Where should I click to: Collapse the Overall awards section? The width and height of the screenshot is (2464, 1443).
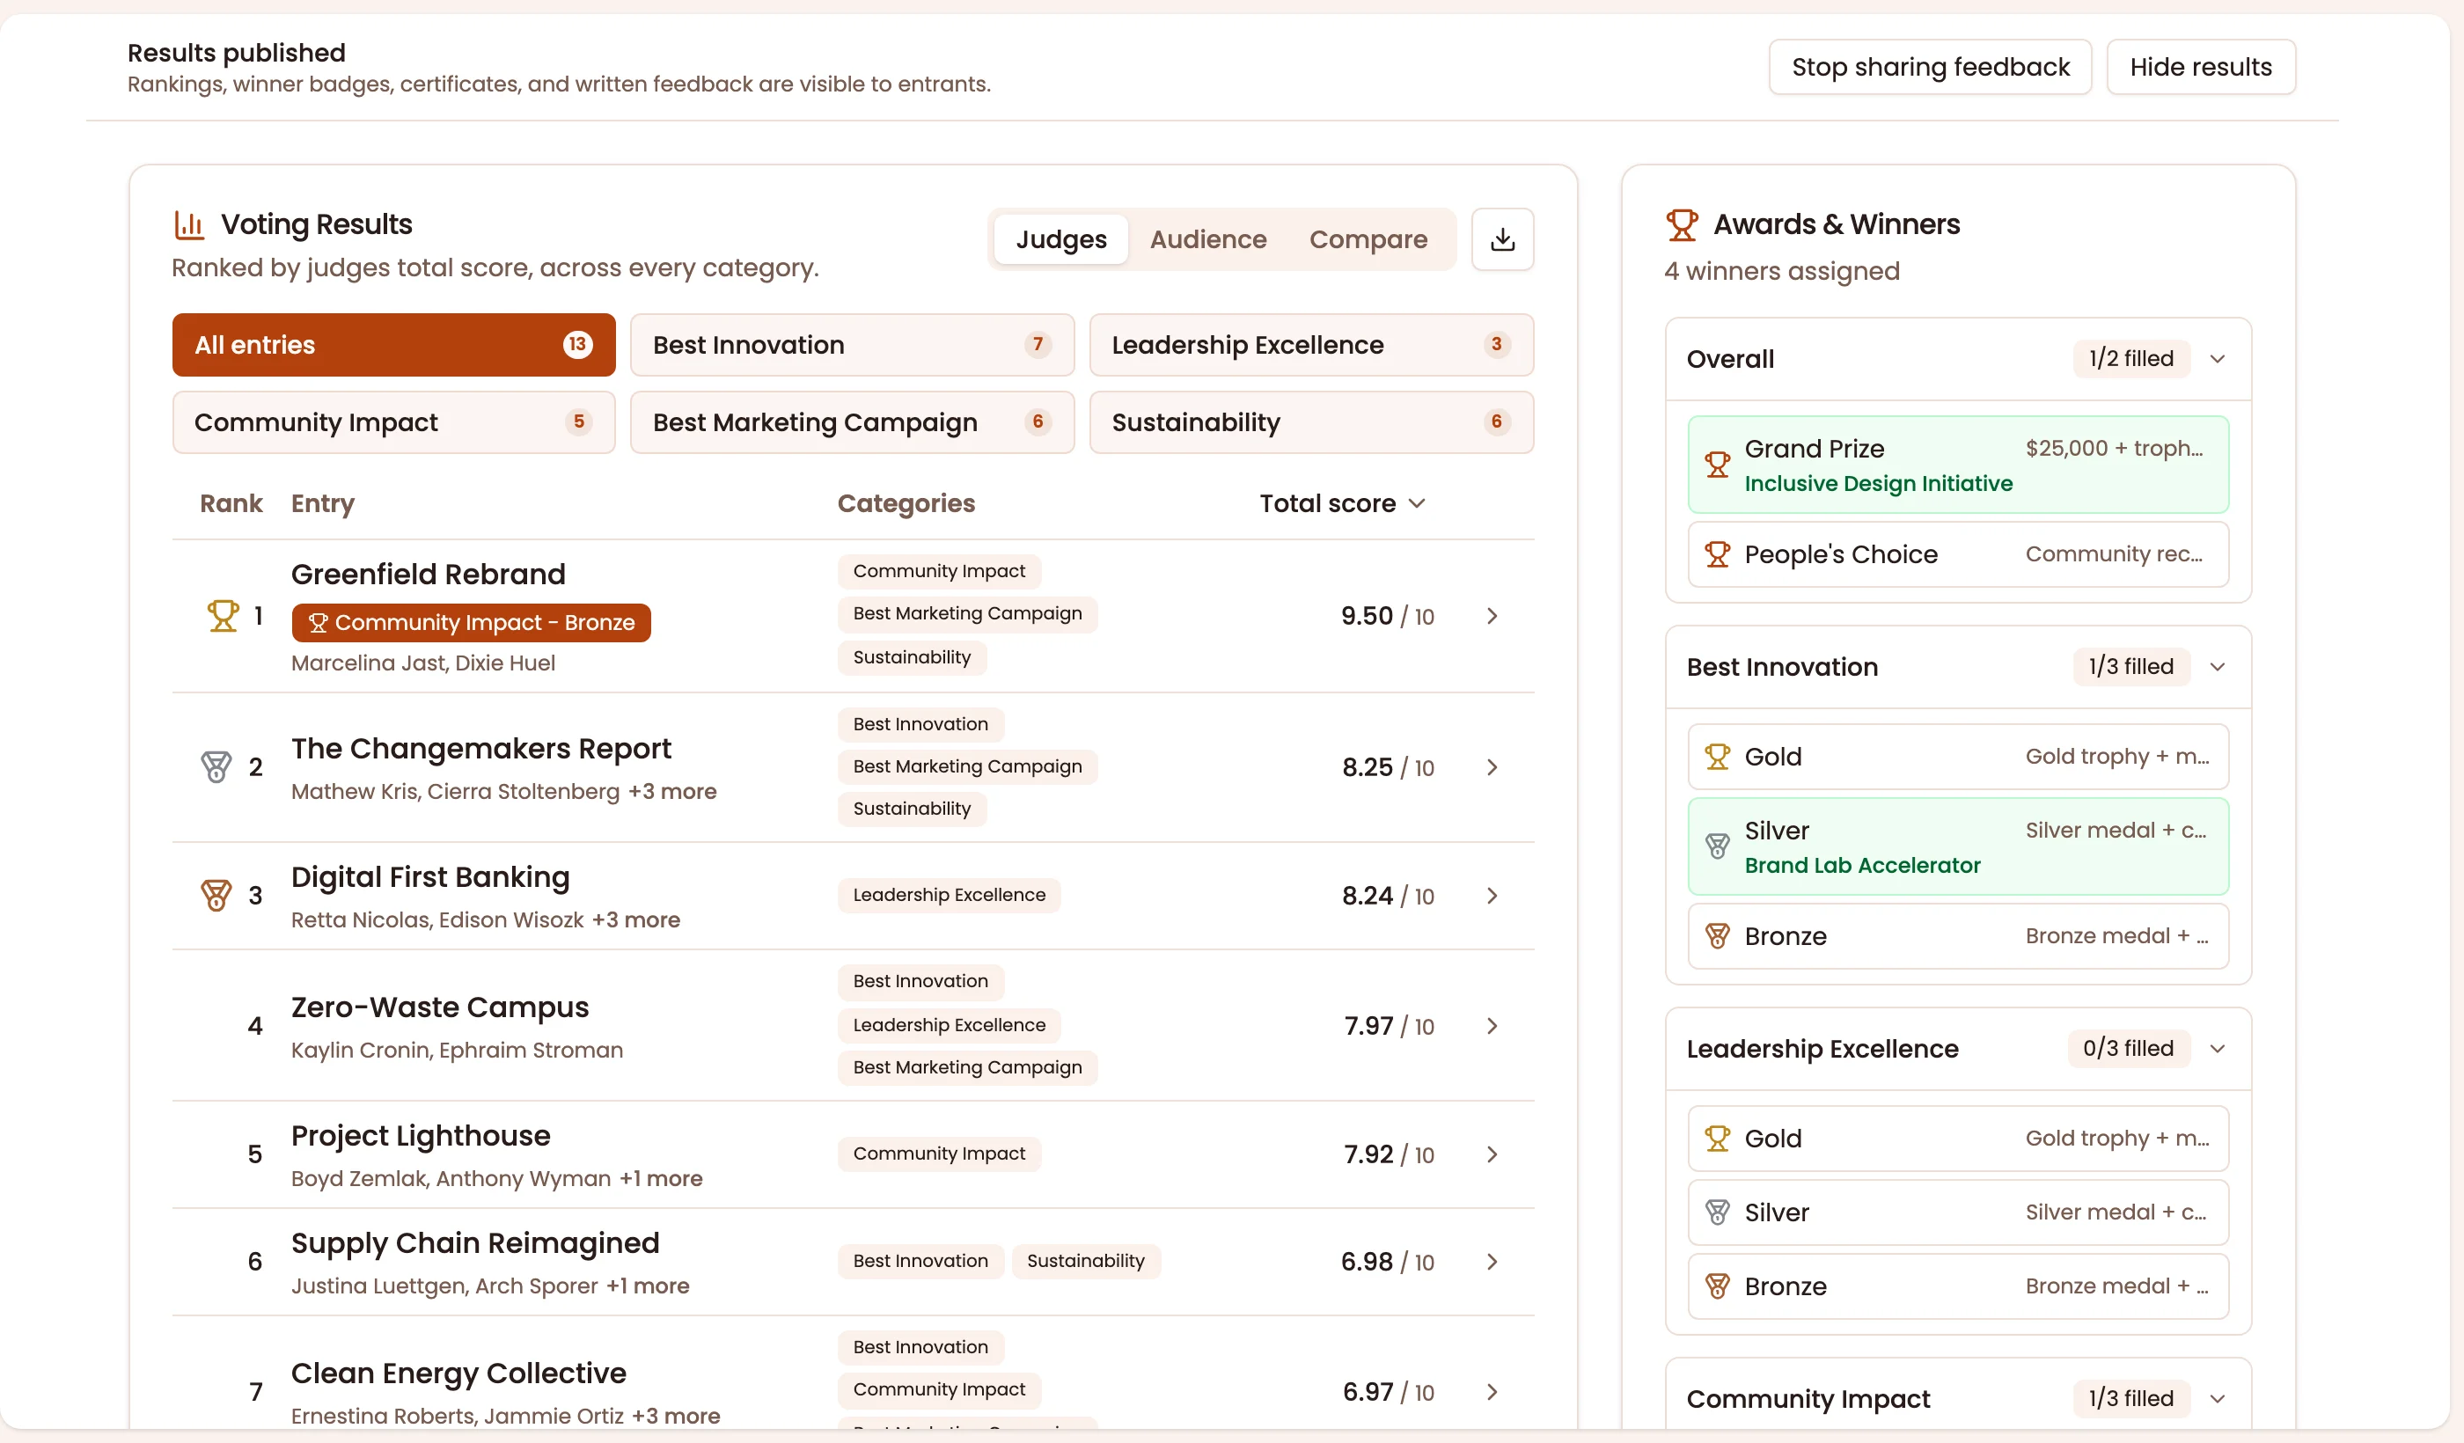pos(2218,359)
